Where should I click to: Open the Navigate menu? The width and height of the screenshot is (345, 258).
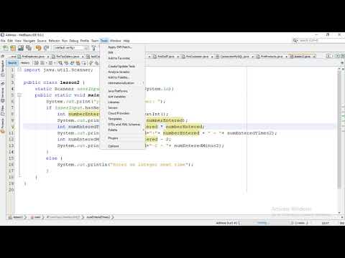point(29,41)
